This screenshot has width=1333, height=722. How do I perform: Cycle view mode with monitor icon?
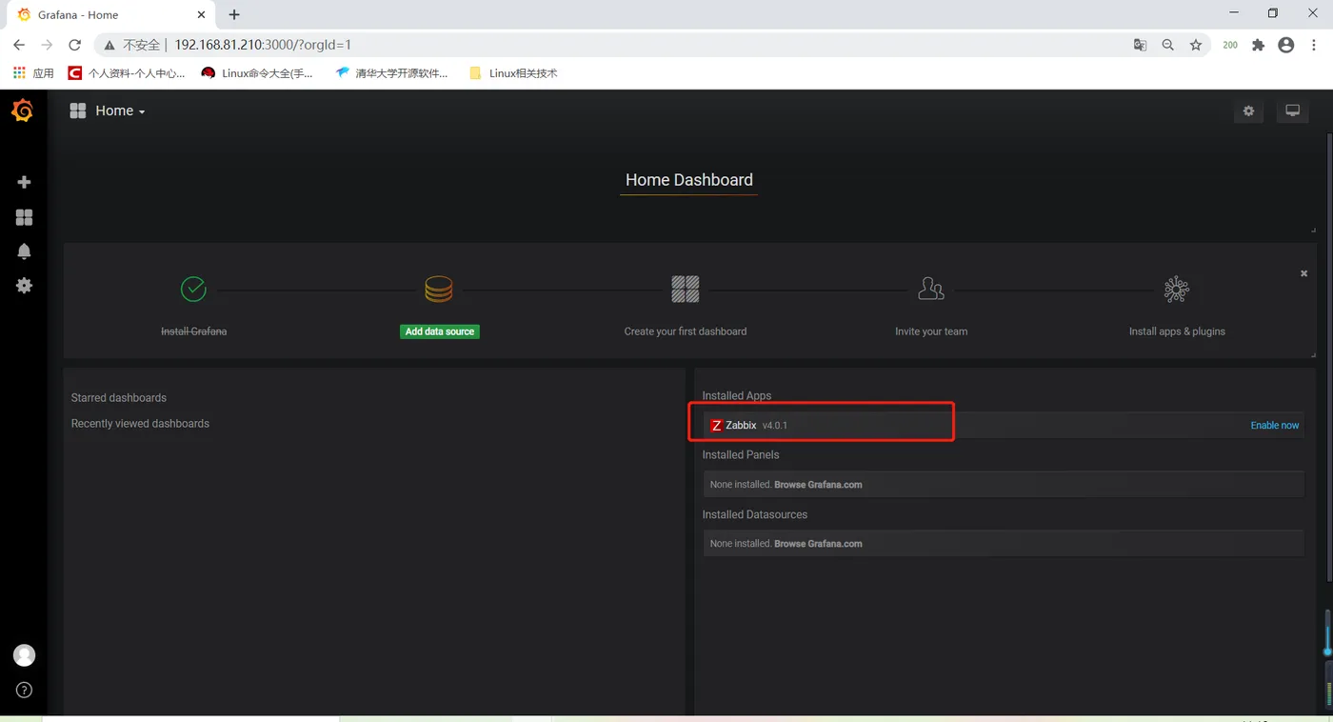(x=1292, y=111)
